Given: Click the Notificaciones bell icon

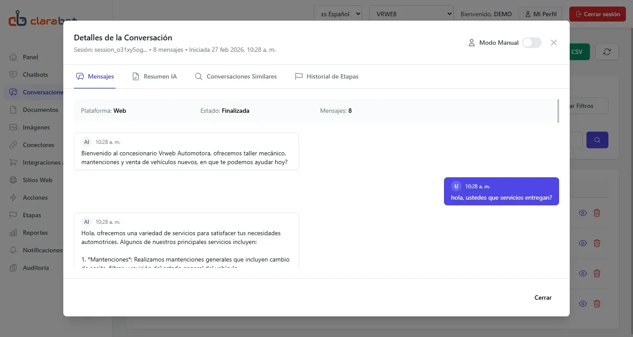Looking at the screenshot, I should pos(14,250).
